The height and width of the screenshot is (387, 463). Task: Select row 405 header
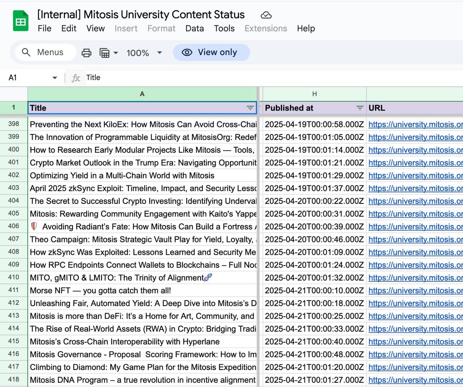click(x=14, y=214)
